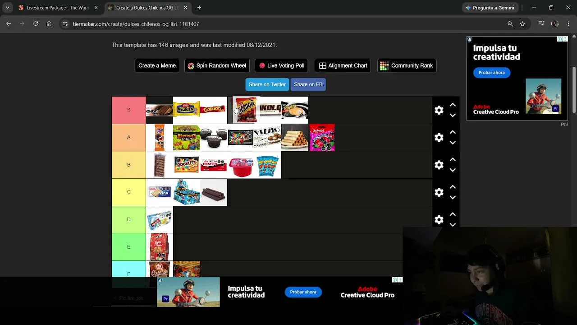The width and height of the screenshot is (577, 325).
Task: Open Spin Random Wheel
Action: coord(217,65)
